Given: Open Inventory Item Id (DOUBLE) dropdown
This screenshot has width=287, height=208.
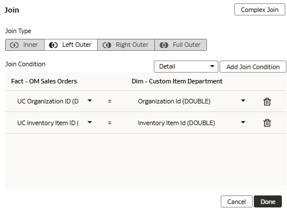Looking at the screenshot, I should point(243,122).
